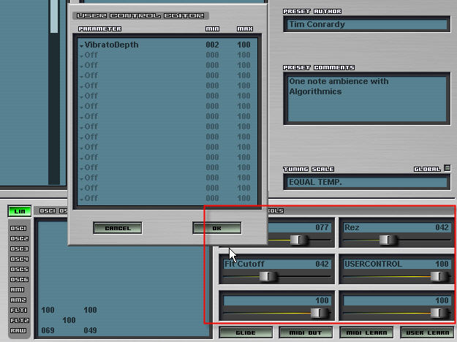This screenshot has width=457, height=342.
Task: Open the VibratoDepth parameter dropdown arrow
Action: pos(82,46)
